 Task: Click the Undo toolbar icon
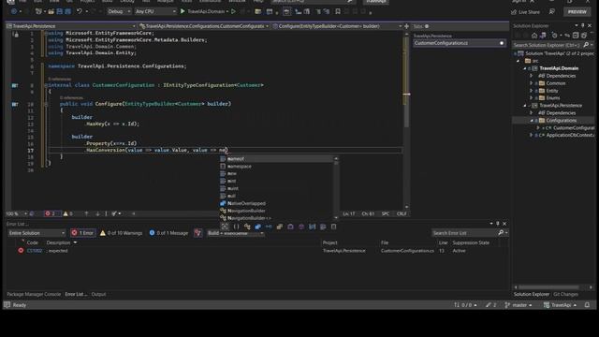tap(79, 11)
